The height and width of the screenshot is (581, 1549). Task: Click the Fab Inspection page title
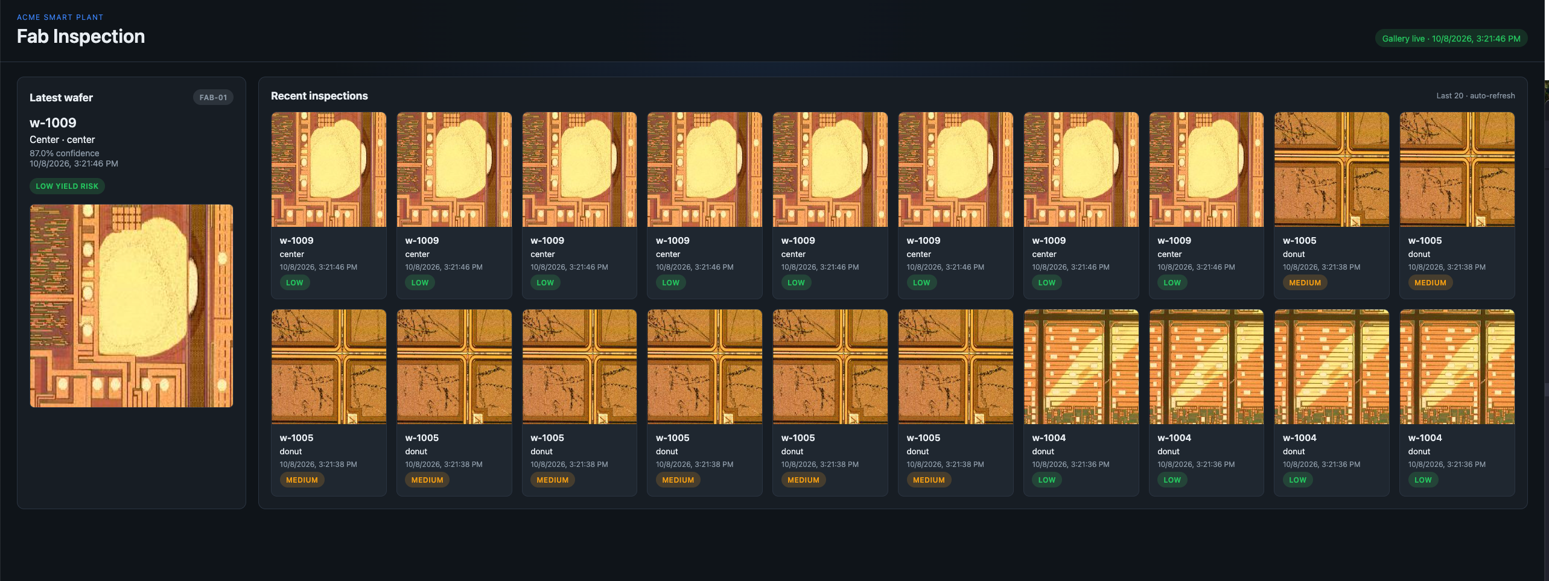81,36
